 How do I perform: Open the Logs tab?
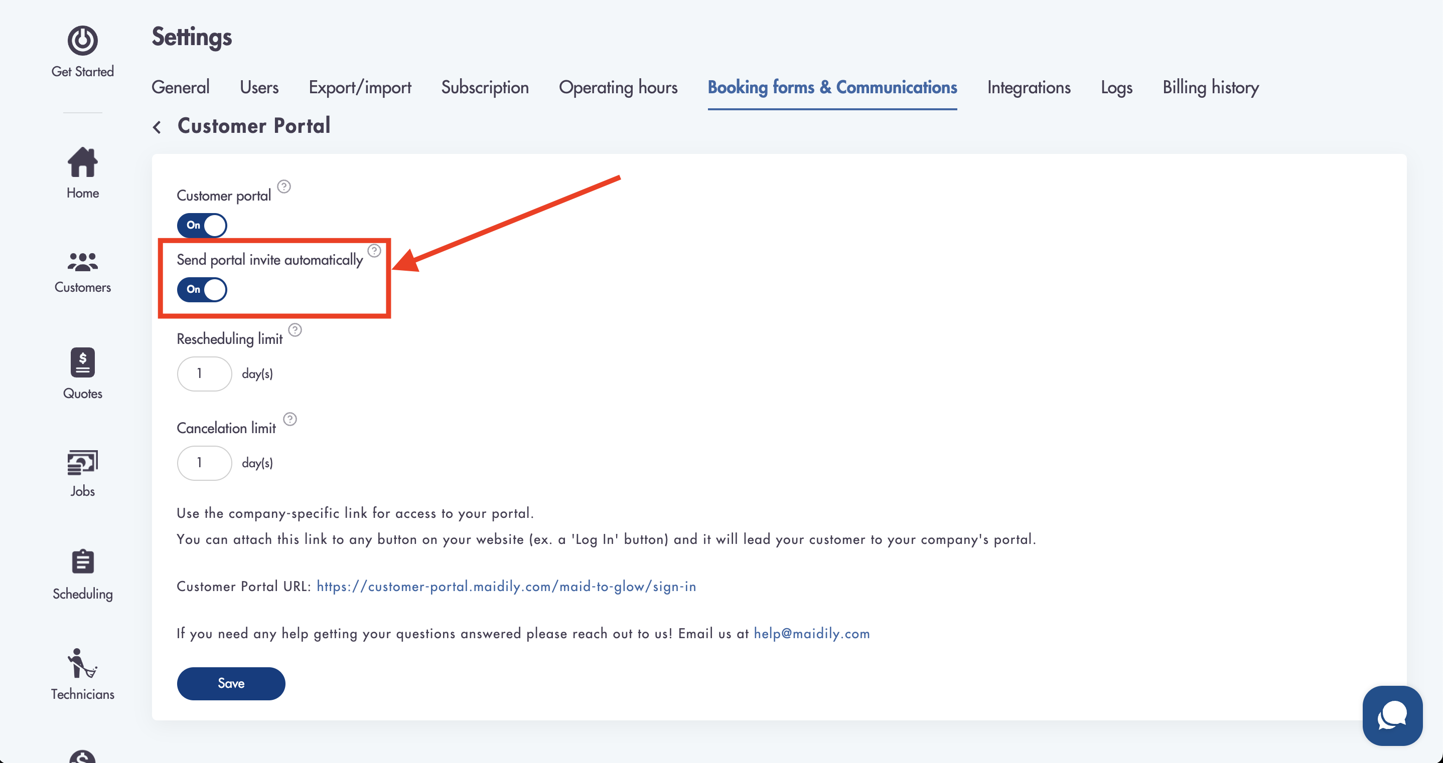(x=1116, y=87)
